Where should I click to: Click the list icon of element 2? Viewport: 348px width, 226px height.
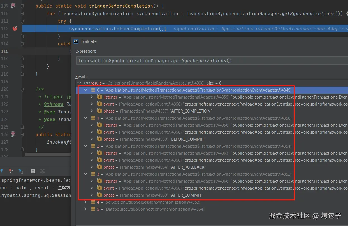click(93, 146)
